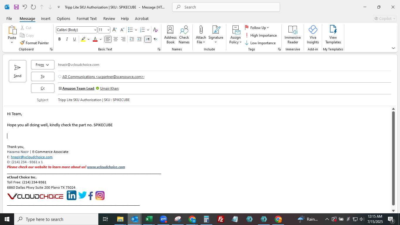
Task: Click Check Names
Action: 184,35
